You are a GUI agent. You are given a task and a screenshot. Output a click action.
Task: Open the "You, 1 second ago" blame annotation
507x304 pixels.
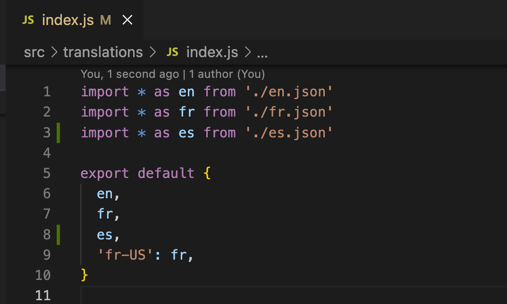(130, 74)
